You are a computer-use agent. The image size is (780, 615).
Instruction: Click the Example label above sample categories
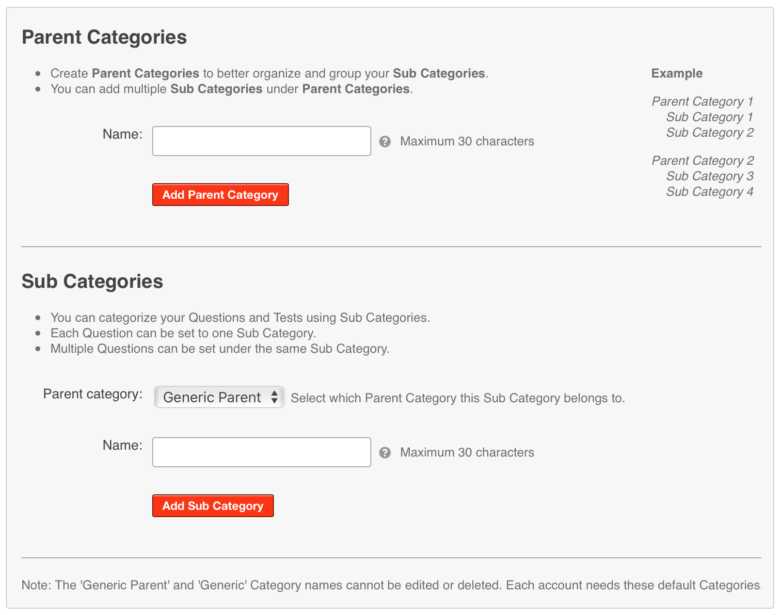tap(677, 73)
